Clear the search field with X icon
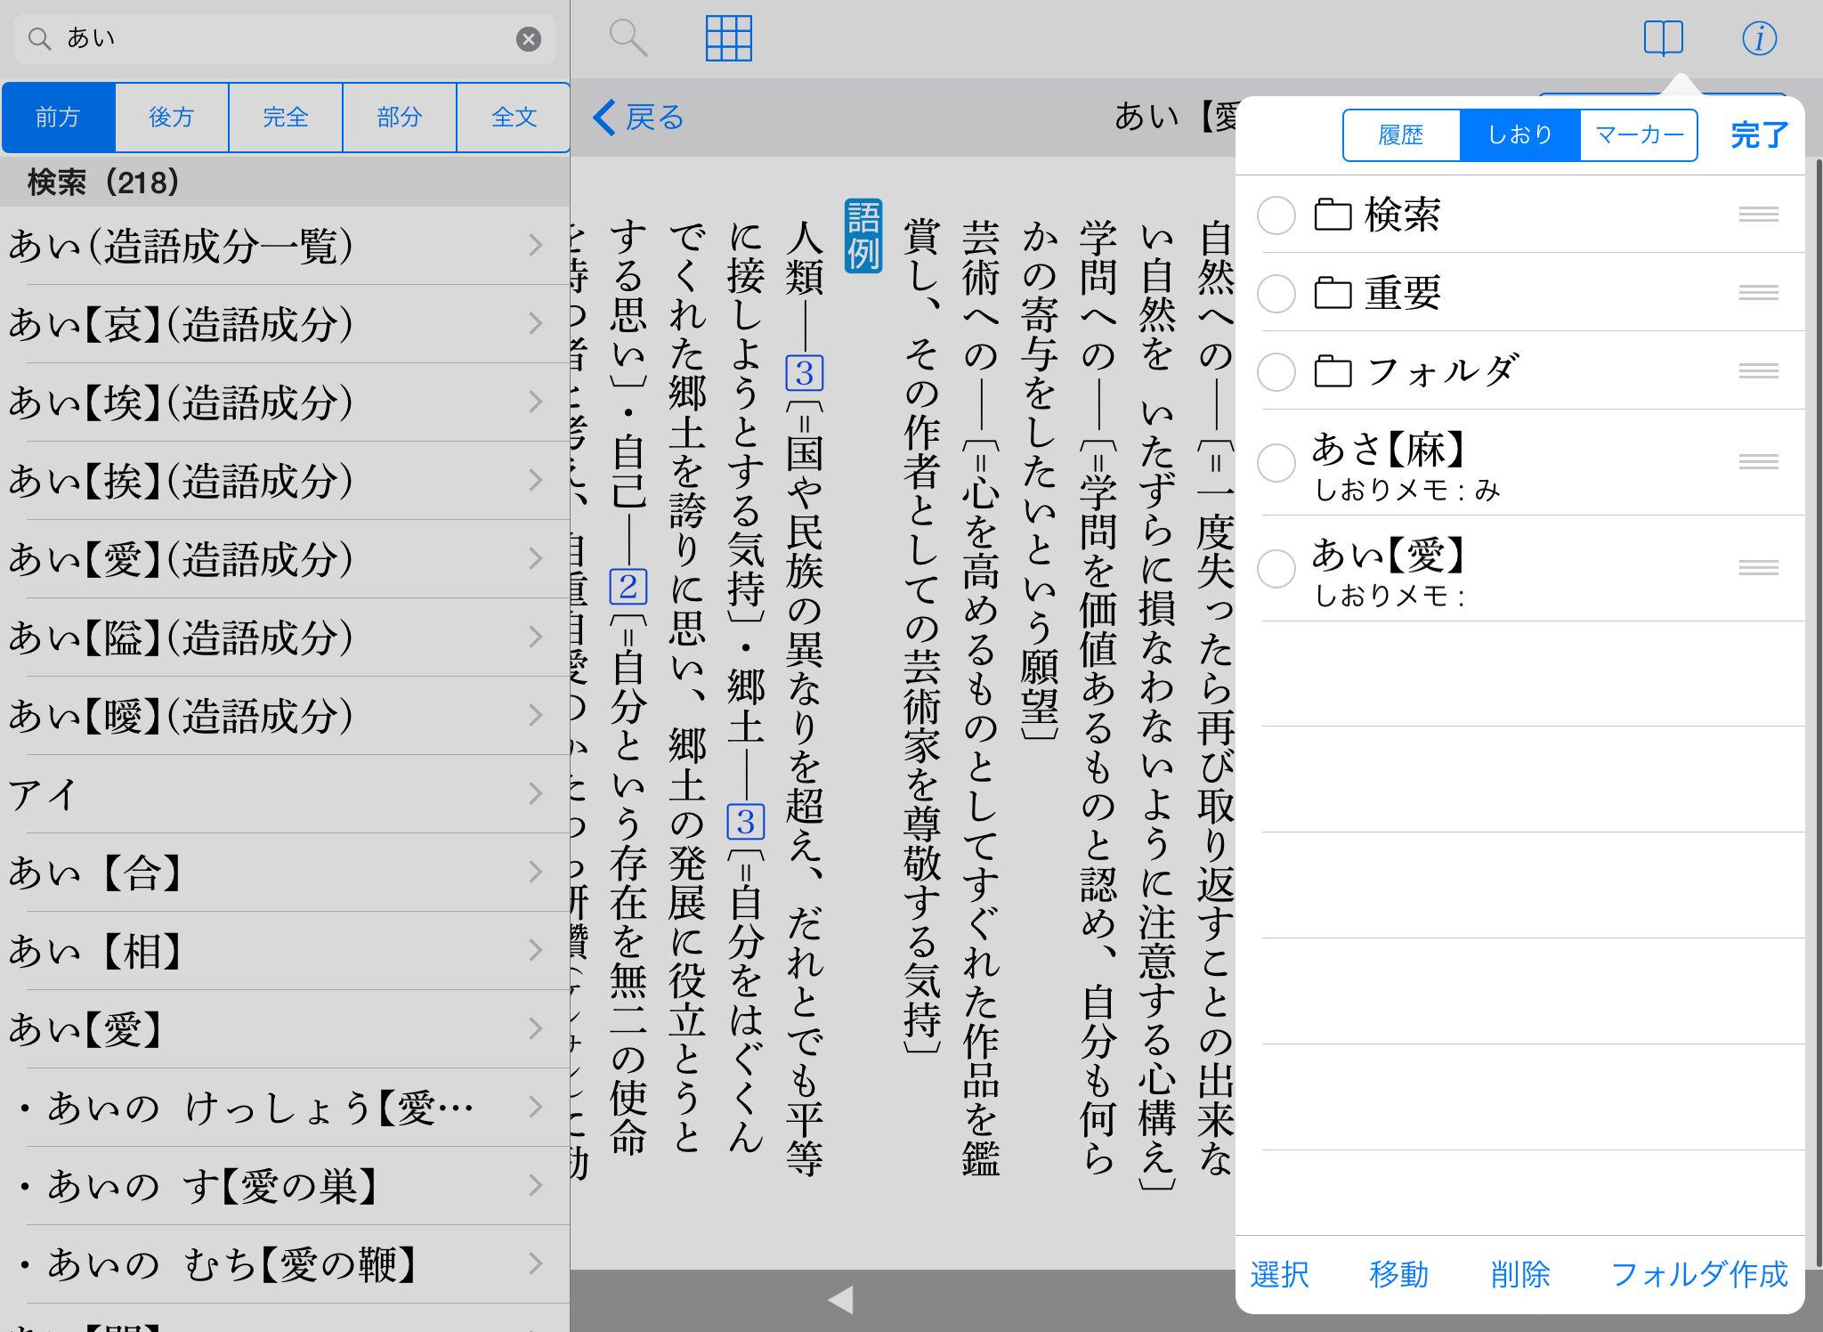Image resolution: width=1823 pixels, height=1332 pixels. tap(529, 38)
